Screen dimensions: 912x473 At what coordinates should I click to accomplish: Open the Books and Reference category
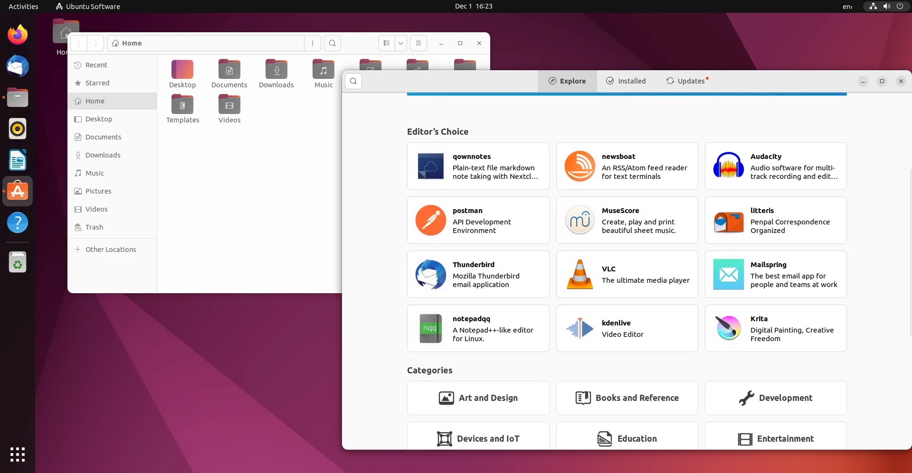[x=627, y=398]
